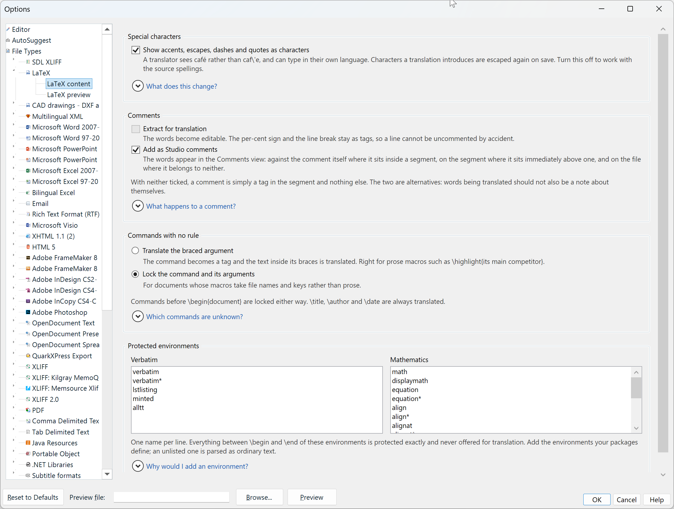Image resolution: width=674 pixels, height=509 pixels.
Task: Select Adobe InDesign CS4 file type
Action: click(65, 291)
